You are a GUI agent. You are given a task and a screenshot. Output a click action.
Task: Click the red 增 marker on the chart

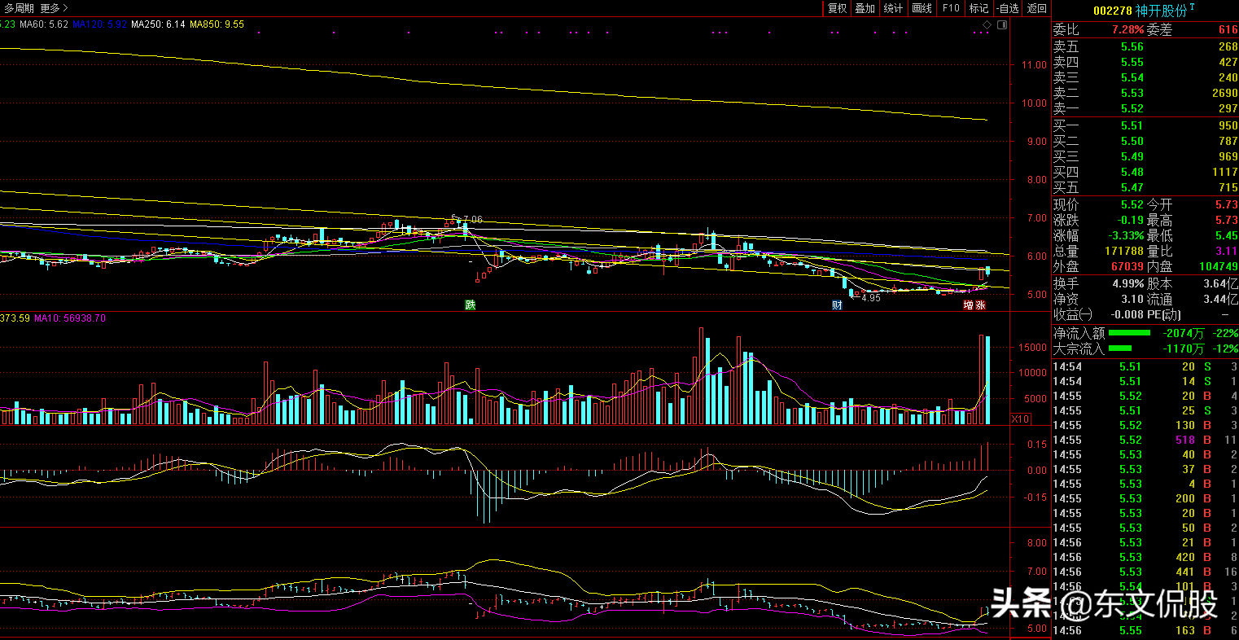[x=968, y=305]
